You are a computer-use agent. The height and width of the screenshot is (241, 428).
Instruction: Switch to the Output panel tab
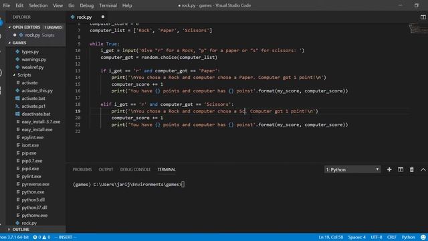[106, 169]
